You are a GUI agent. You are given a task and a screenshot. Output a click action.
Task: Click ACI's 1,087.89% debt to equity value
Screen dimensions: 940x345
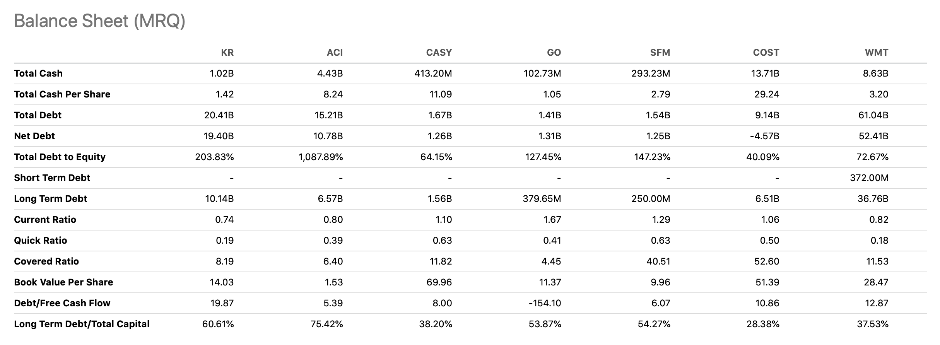[321, 157]
